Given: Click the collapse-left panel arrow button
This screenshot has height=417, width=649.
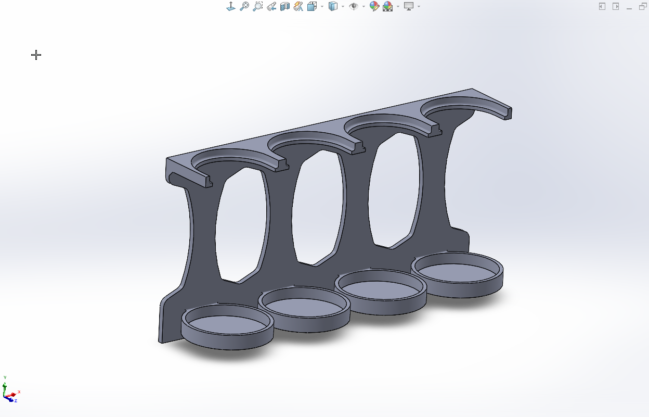Looking at the screenshot, I should click(x=602, y=6).
